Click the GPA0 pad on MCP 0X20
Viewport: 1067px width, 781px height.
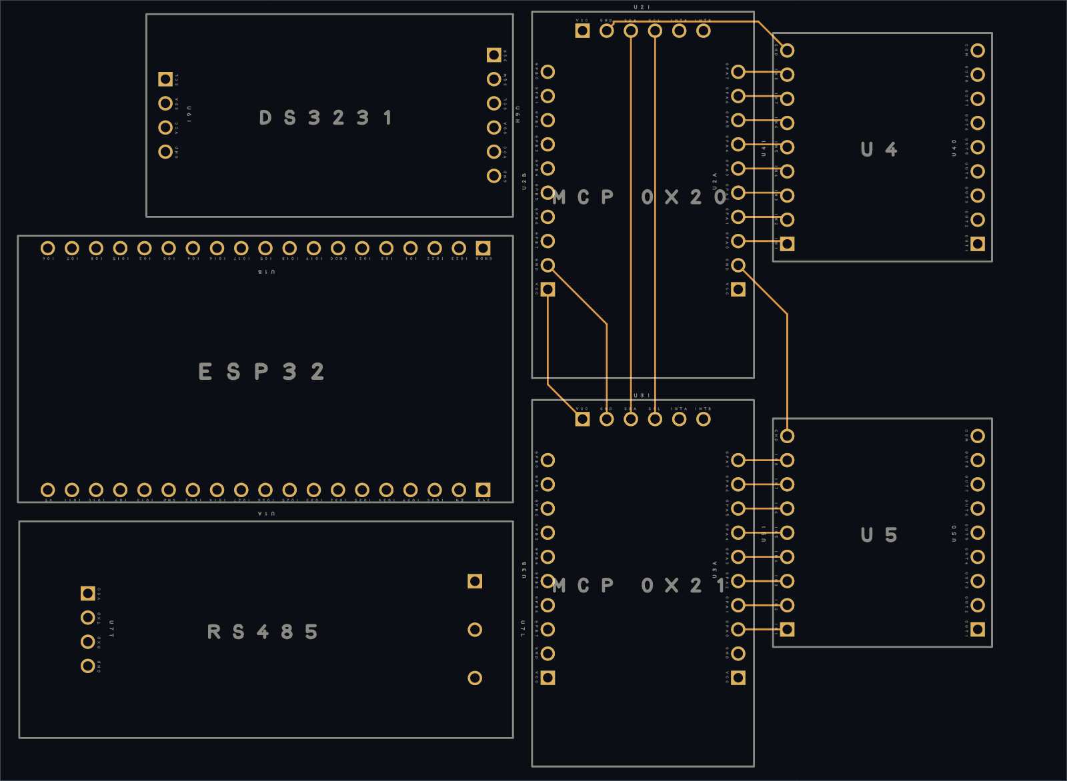(x=738, y=241)
